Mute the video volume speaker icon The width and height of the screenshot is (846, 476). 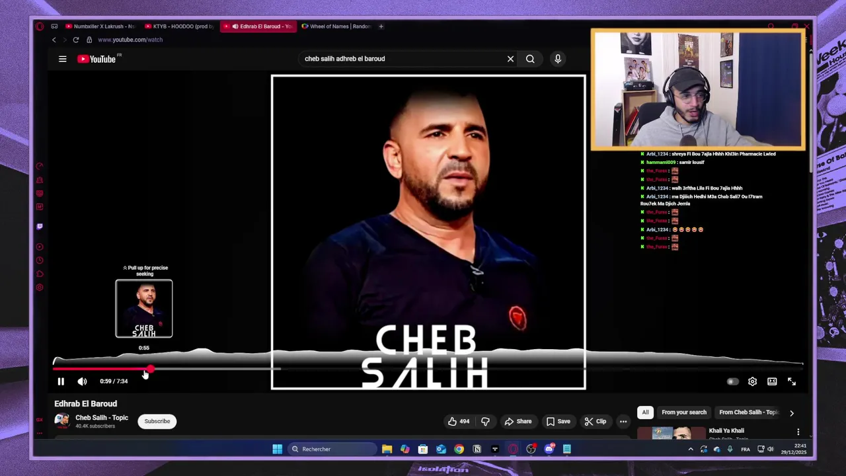[82, 381]
